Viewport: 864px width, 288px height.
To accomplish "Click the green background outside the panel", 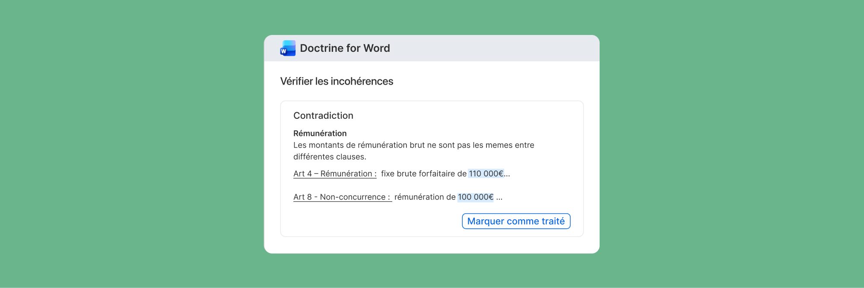I will pos(130,142).
